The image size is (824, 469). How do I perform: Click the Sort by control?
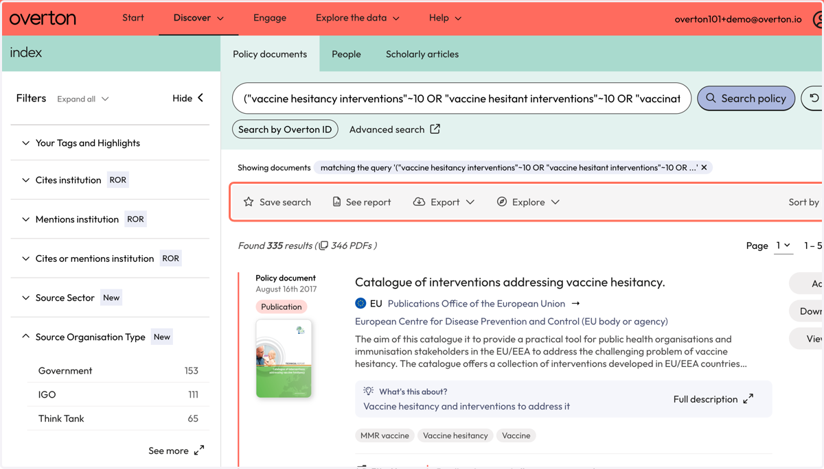click(x=804, y=202)
